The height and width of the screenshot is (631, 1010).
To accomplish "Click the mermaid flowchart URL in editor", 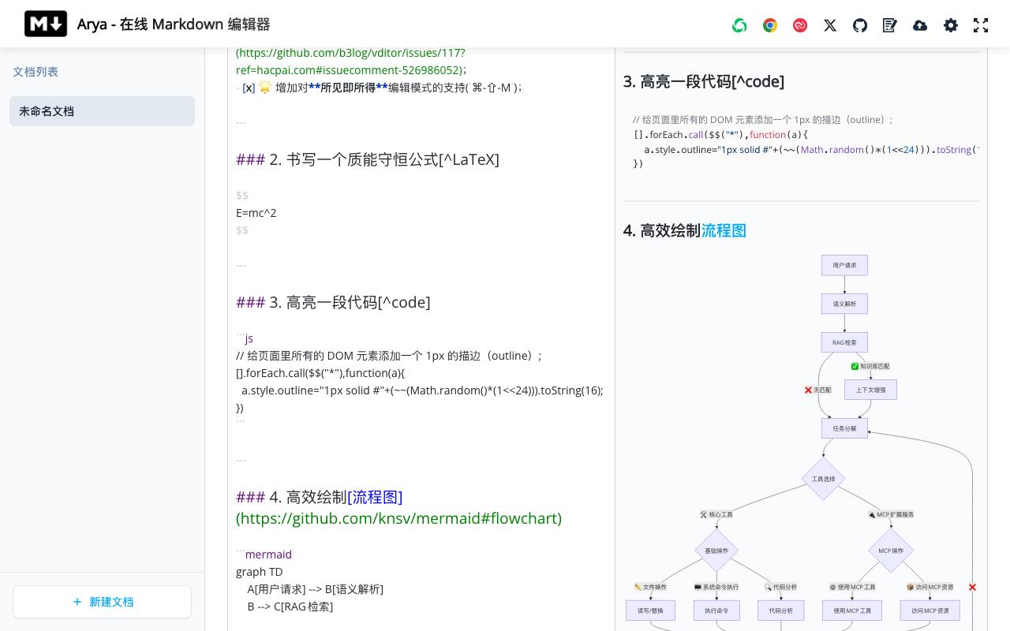I will point(398,518).
